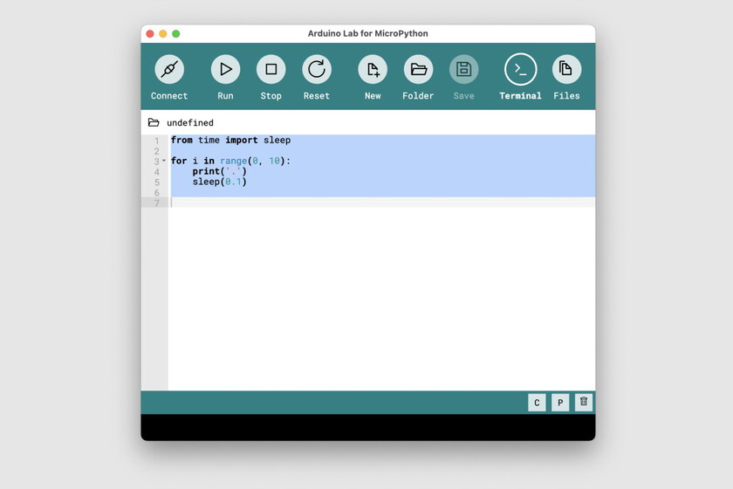Toggle the Terminal panel

(520, 69)
